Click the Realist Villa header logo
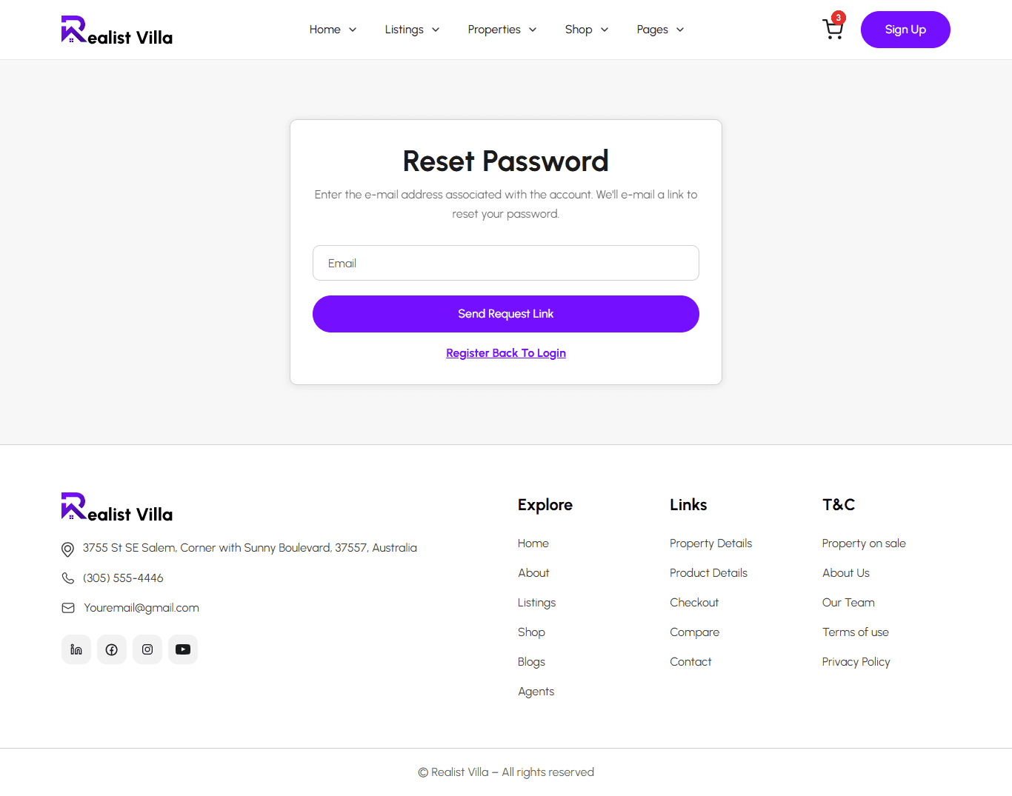Viewport: 1012px width, 796px height. [x=117, y=30]
